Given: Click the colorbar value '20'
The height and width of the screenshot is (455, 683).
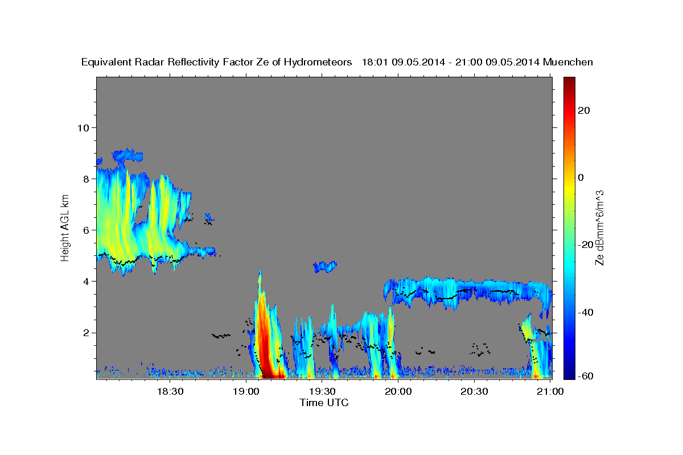Looking at the screenshot, I should coord(583,110).
